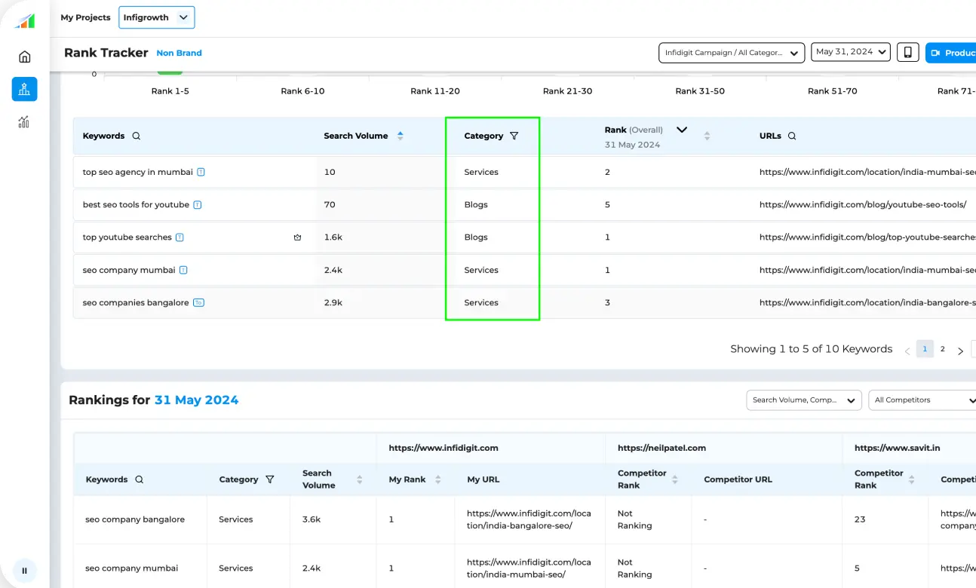Click the search icon beside top Keywords header
The height and width of the screenshot is (588, 976).
click(x=137, y=136)
